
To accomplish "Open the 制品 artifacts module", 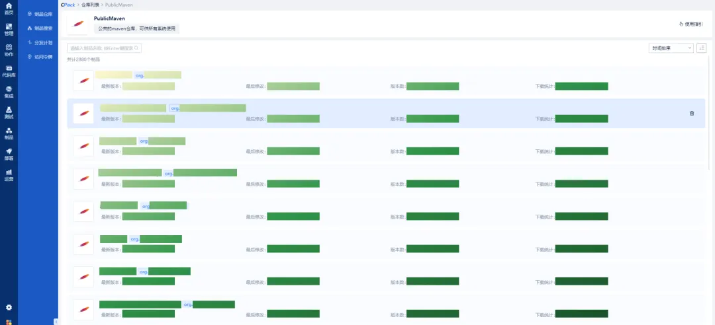I will pos(9,133).
